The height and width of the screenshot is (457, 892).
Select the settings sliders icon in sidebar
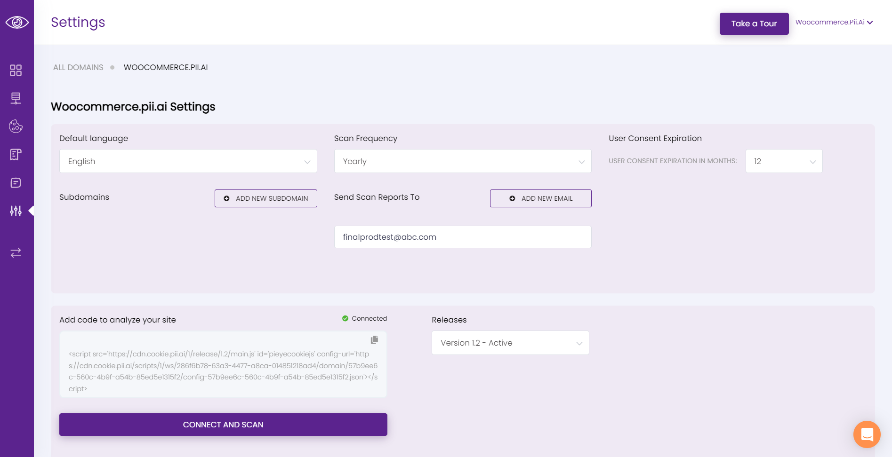tap(16, 211)
